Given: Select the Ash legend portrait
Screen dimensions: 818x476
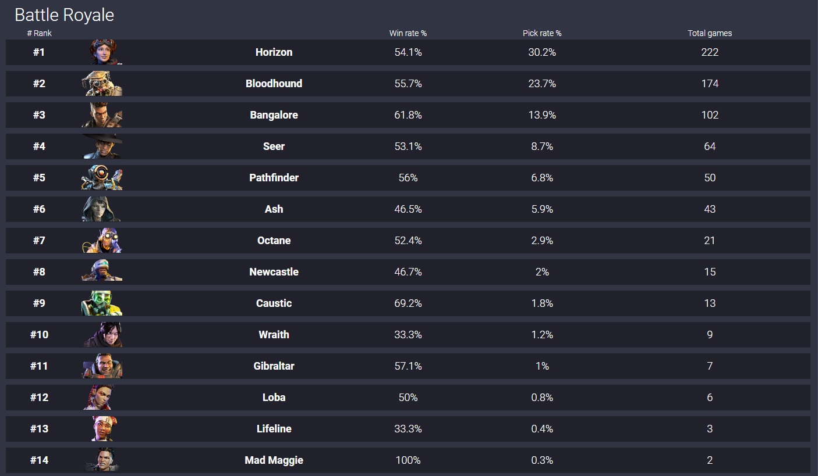Looking at the screenshot, I should pos(102,209).
